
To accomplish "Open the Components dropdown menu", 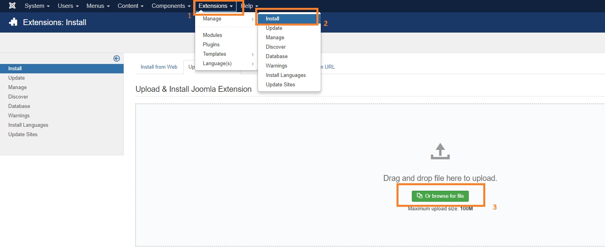I will tap(168, 5).
